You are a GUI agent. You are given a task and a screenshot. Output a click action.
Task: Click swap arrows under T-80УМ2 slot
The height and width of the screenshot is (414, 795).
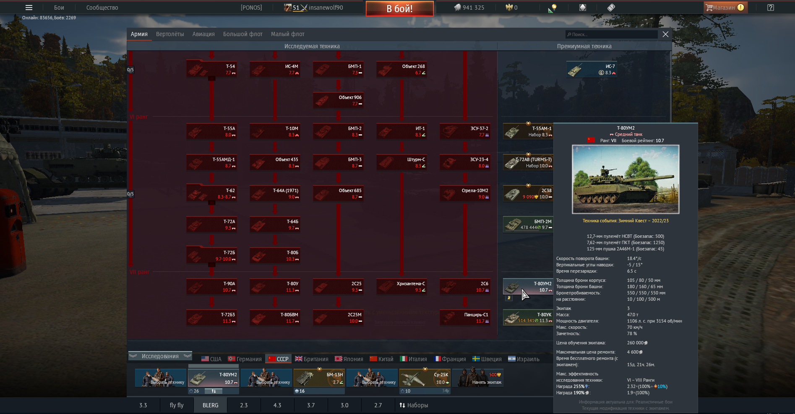214,391
